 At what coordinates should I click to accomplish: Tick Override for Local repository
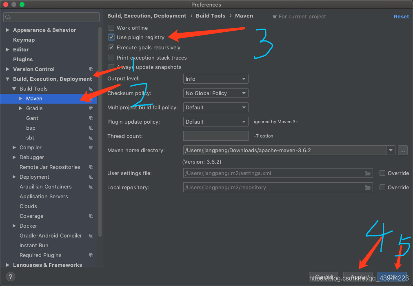click(x=382, y=187)
